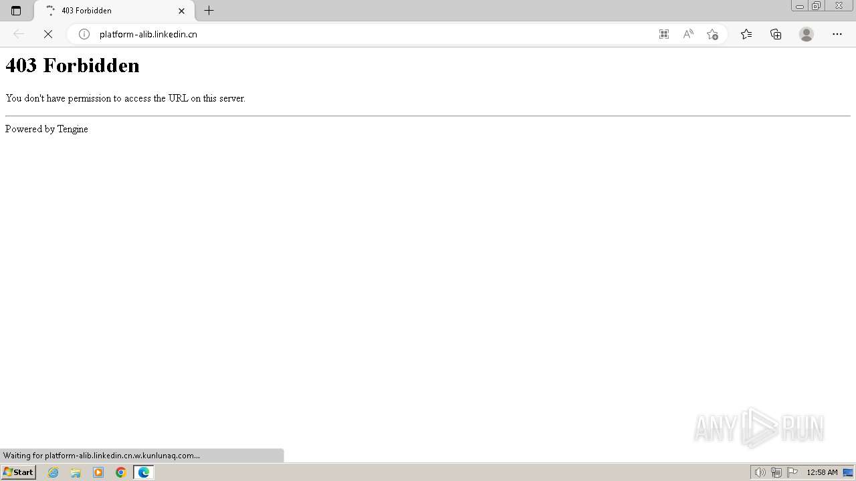Go back with the back arrow

[19, 34]
